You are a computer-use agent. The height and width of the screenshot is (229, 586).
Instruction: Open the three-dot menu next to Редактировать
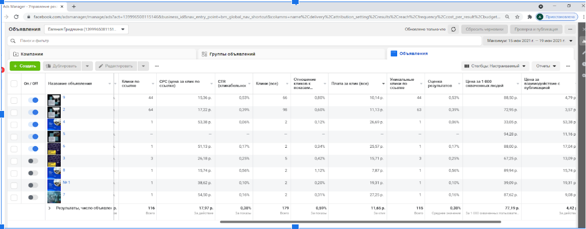157,66
